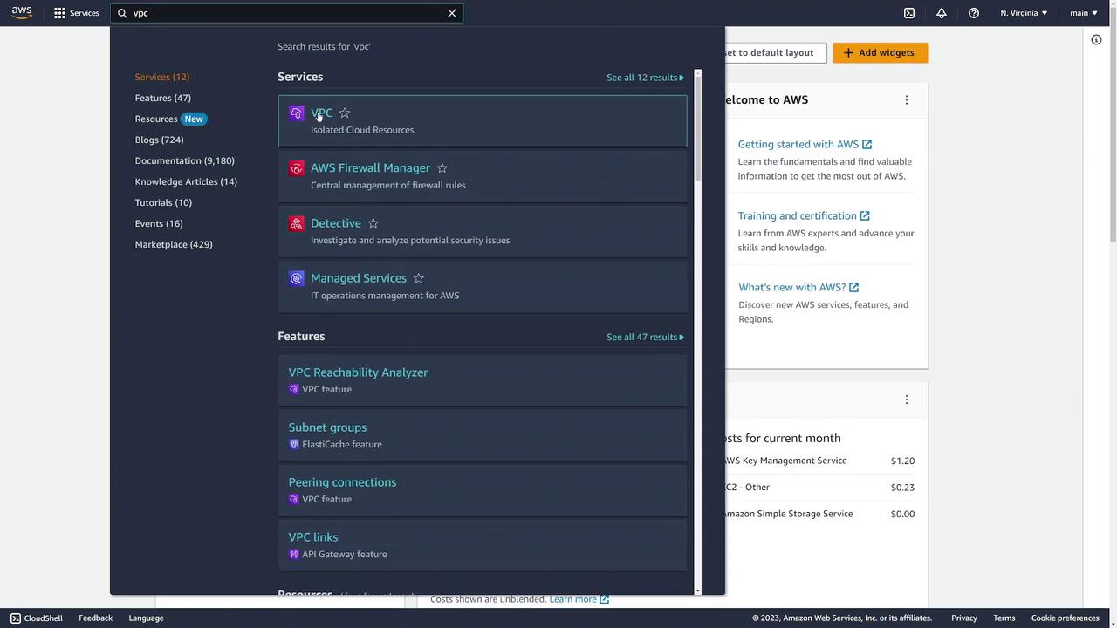Expand See all 12 results for Services

coord(645,78)
